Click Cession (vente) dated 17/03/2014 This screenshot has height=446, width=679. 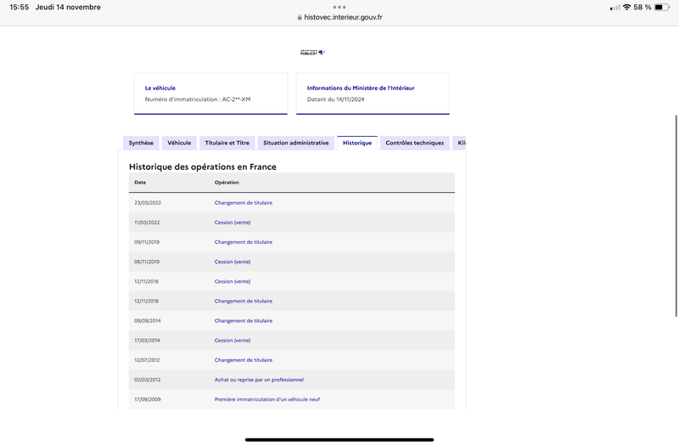[x=233, y=341]
